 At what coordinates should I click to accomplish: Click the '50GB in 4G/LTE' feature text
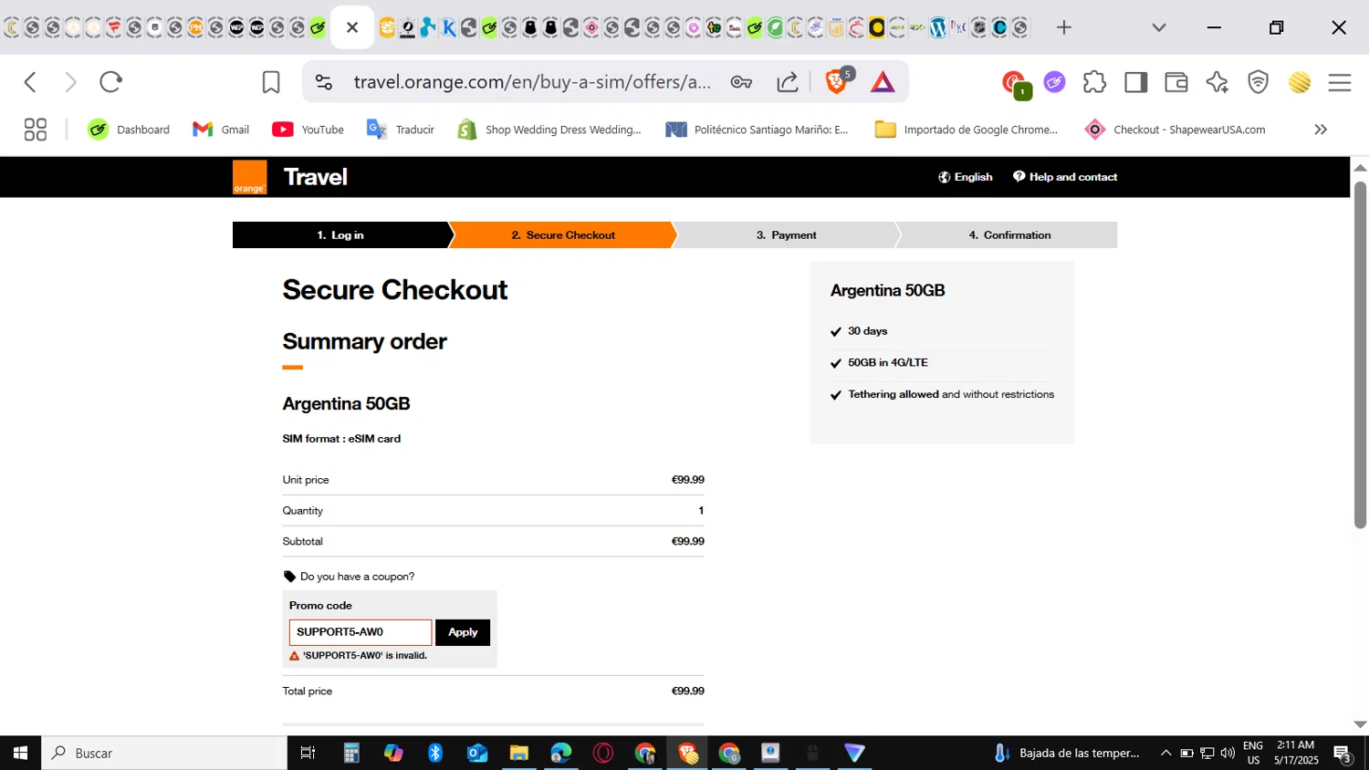(888, 362)
